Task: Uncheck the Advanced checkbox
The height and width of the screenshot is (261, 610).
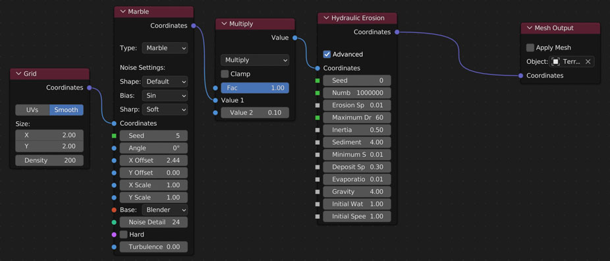Action: pyautogui.click(x=327, y=54)
